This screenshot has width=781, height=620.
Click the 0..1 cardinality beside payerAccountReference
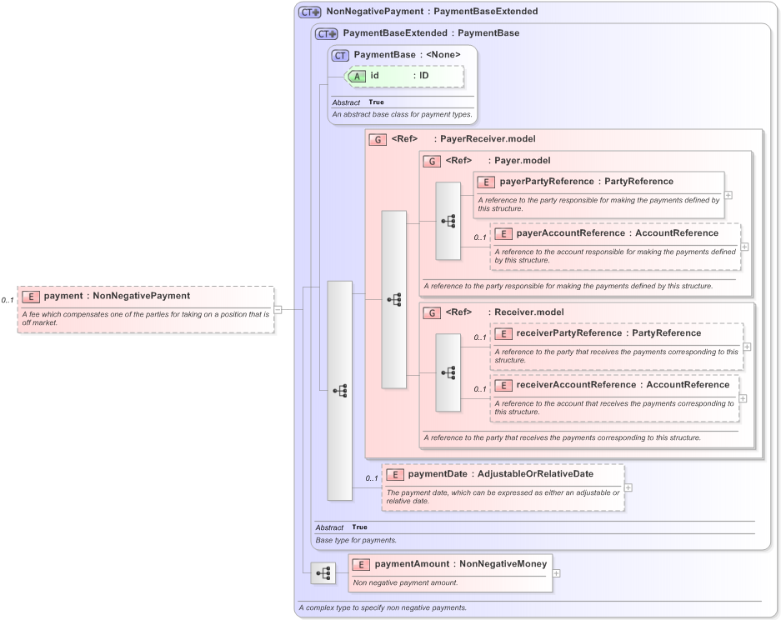pyautogui.click(x=480, y=238)
